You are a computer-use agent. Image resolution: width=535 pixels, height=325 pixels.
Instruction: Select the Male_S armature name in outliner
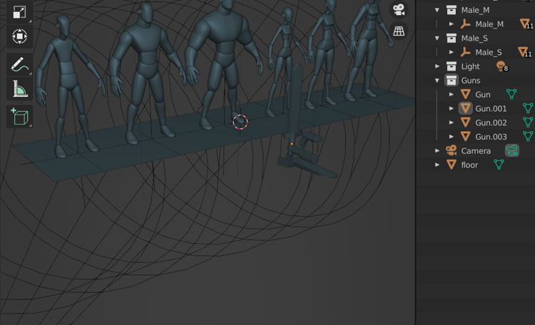[x=488, y=52]
